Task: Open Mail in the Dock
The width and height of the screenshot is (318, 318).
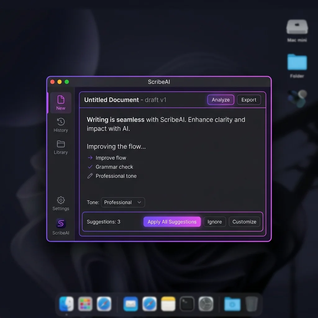Action: tap(131, 304)
